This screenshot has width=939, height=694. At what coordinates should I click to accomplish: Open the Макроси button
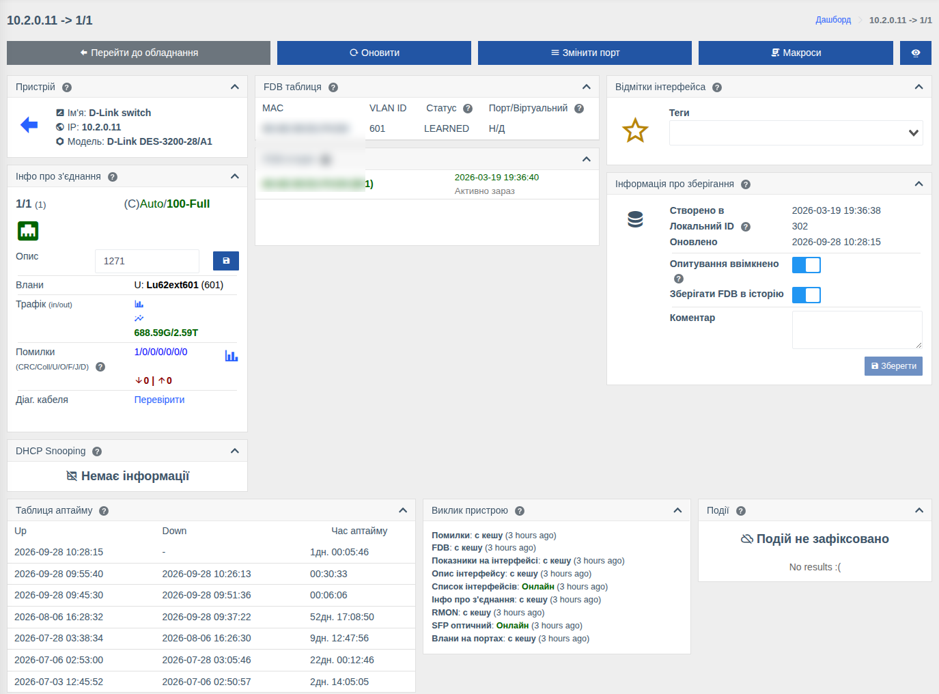point(796,53)
